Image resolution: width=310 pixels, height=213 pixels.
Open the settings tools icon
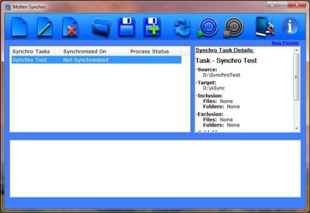(x=265, y=26)
